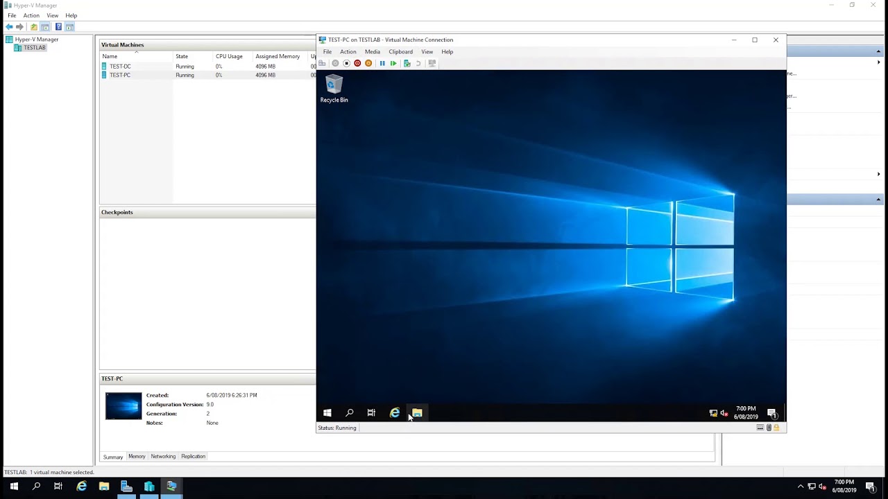Viewport: 888px width, 499px height.
Task: Click Forward arrow in Hyper-V Manager toolbar
Action: pos(20,27)
